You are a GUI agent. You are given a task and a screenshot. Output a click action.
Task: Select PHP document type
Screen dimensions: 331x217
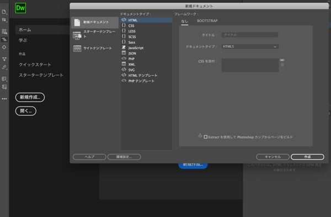pos(146,59)
